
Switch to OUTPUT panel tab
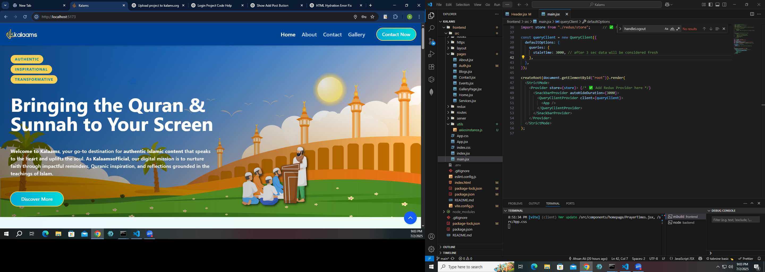point(534,203)
